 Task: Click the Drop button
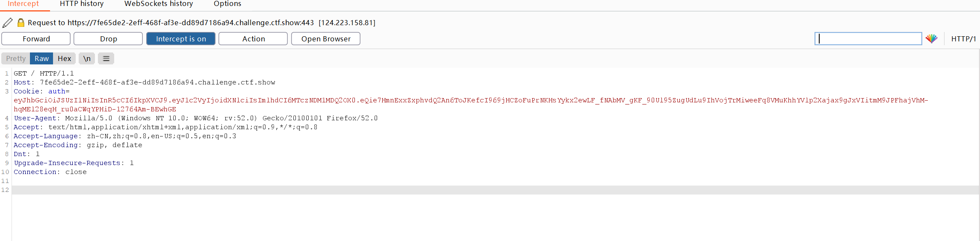108,39
